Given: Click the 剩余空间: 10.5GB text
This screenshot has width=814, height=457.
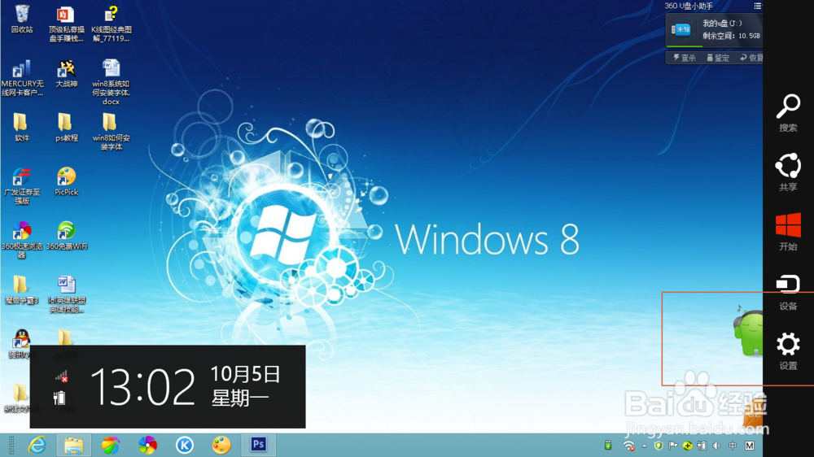Looking at the screenshot, I should [x=731, y=36].
